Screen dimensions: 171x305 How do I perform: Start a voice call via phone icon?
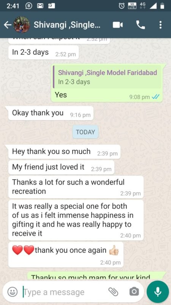click(141, 25)
